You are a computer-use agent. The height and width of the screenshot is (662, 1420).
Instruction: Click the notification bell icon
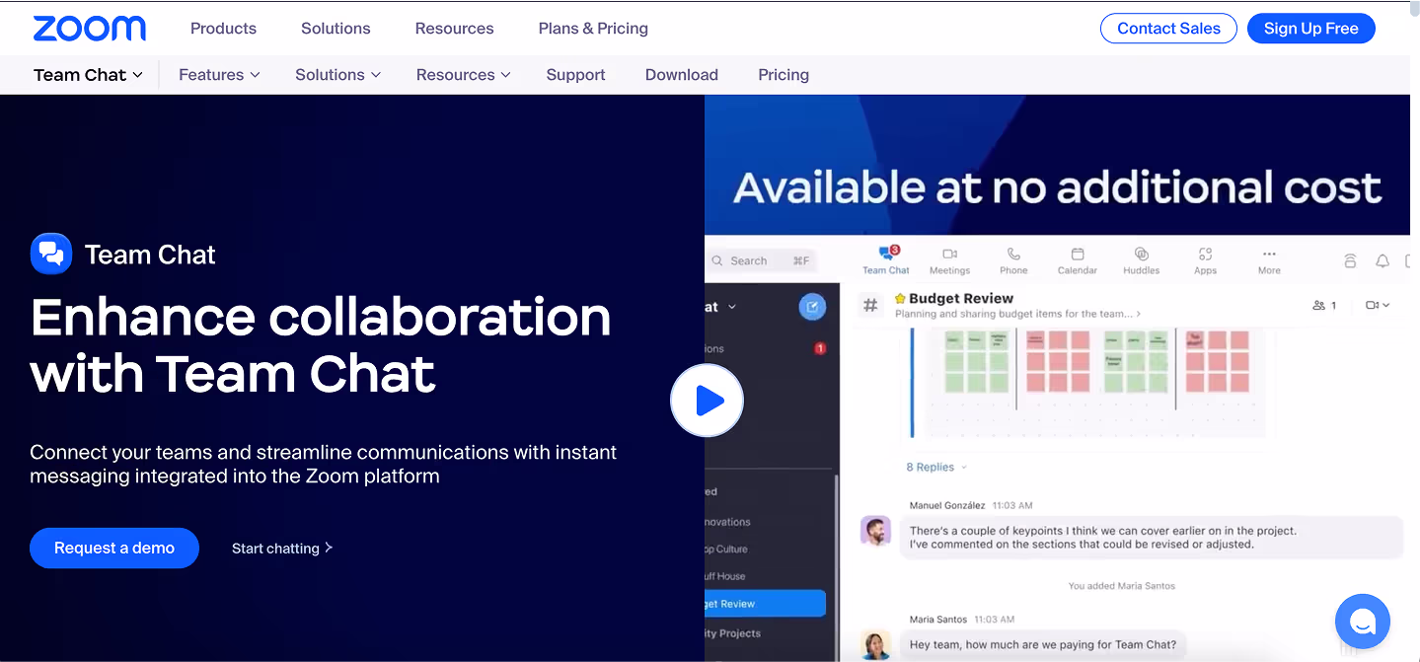(x=1383, y=260)
